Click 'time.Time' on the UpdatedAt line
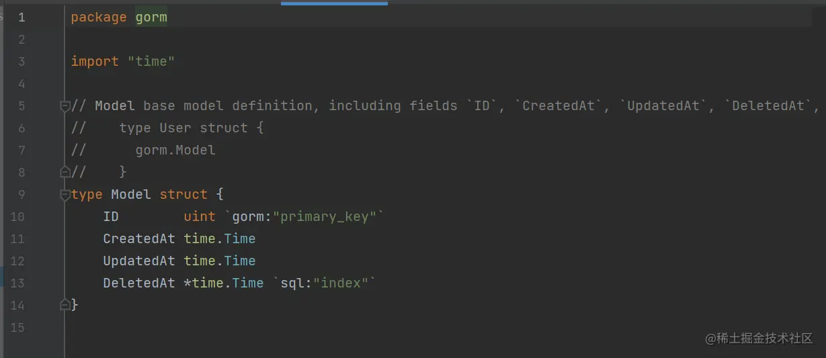Screen dimensions: 826x358 (220, 261)
